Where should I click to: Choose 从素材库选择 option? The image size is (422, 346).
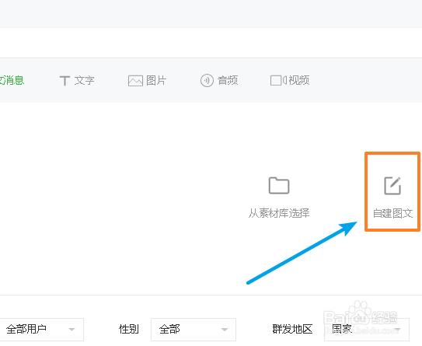[x=279, y=198]
